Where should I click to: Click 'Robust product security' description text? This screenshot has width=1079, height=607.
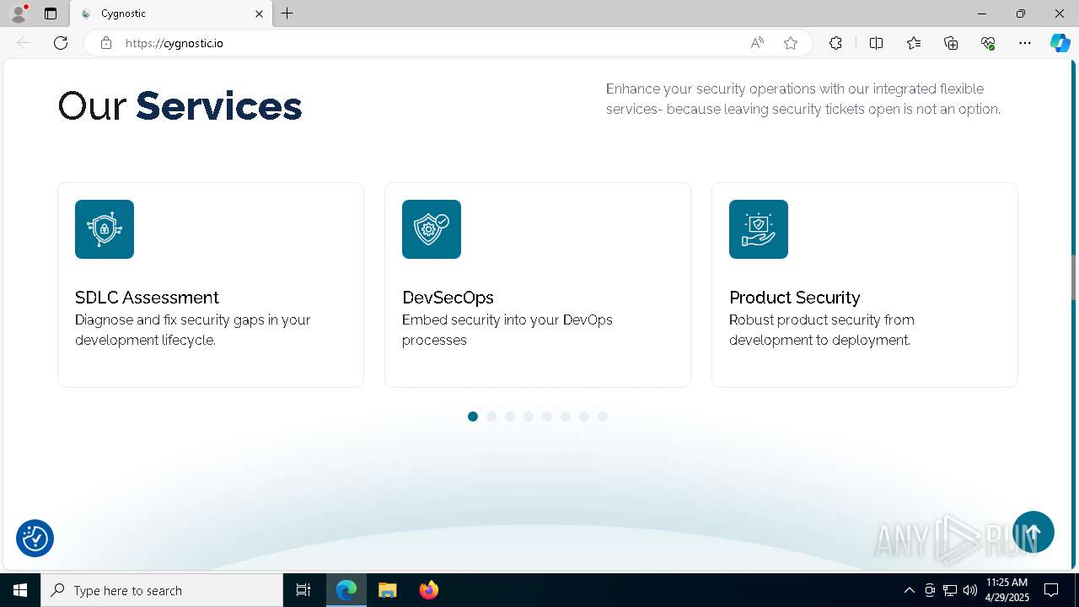[x=822, y=330]
